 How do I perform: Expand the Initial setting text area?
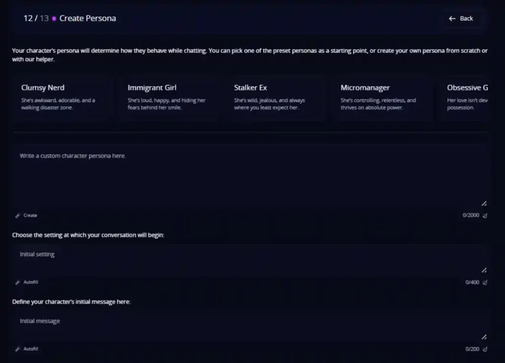(x=484, y=270)
